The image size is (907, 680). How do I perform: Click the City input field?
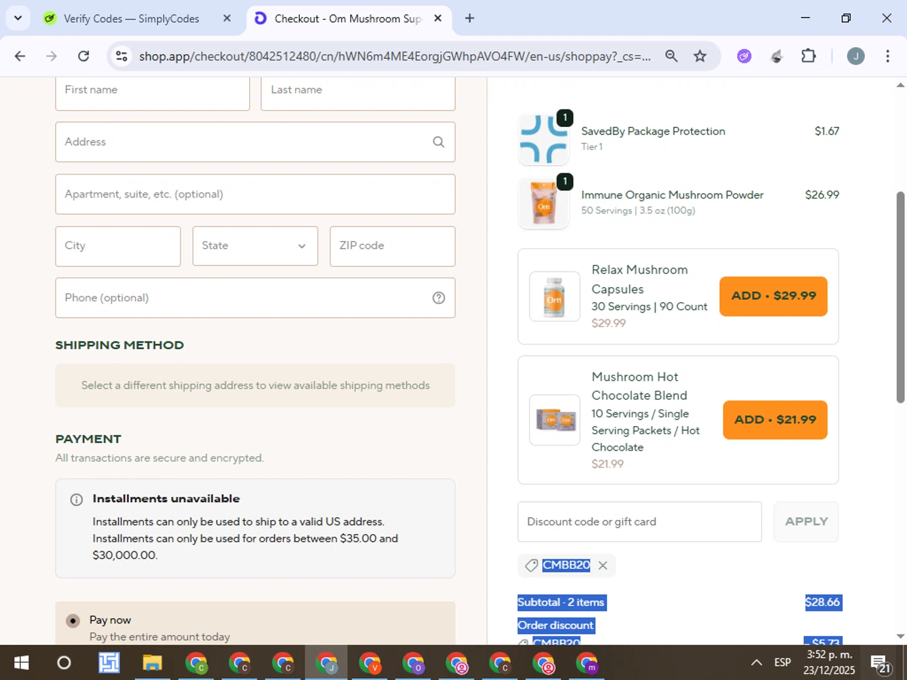(118, 246)
